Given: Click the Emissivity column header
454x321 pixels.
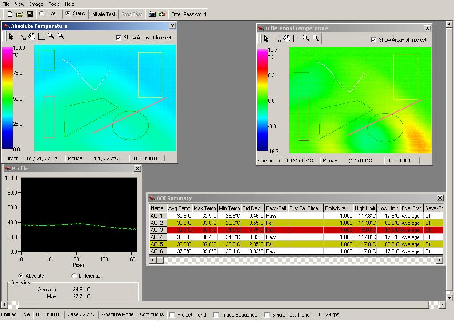Looking at the screenshot, I should (x=338, y=208).
